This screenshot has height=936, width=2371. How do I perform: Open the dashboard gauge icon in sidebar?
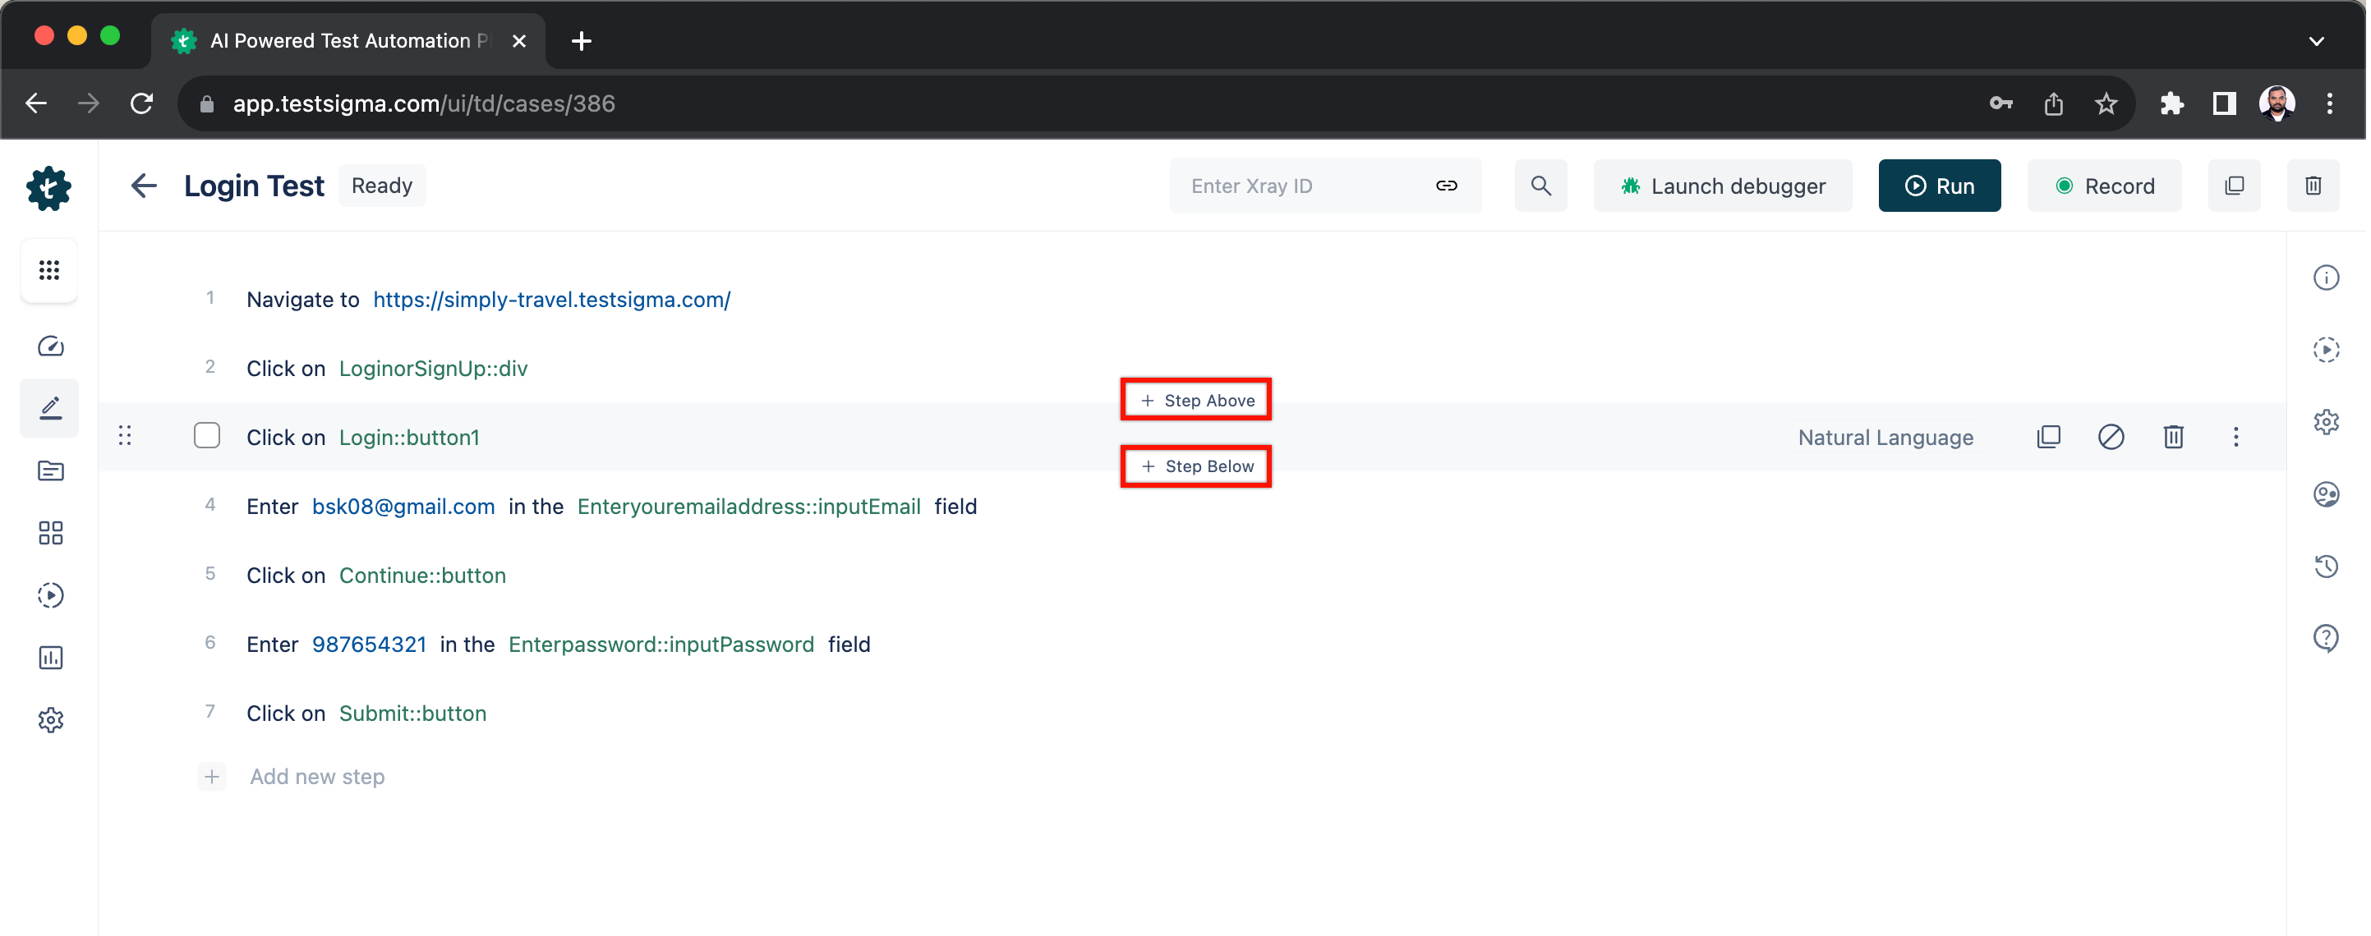[51, 346]
